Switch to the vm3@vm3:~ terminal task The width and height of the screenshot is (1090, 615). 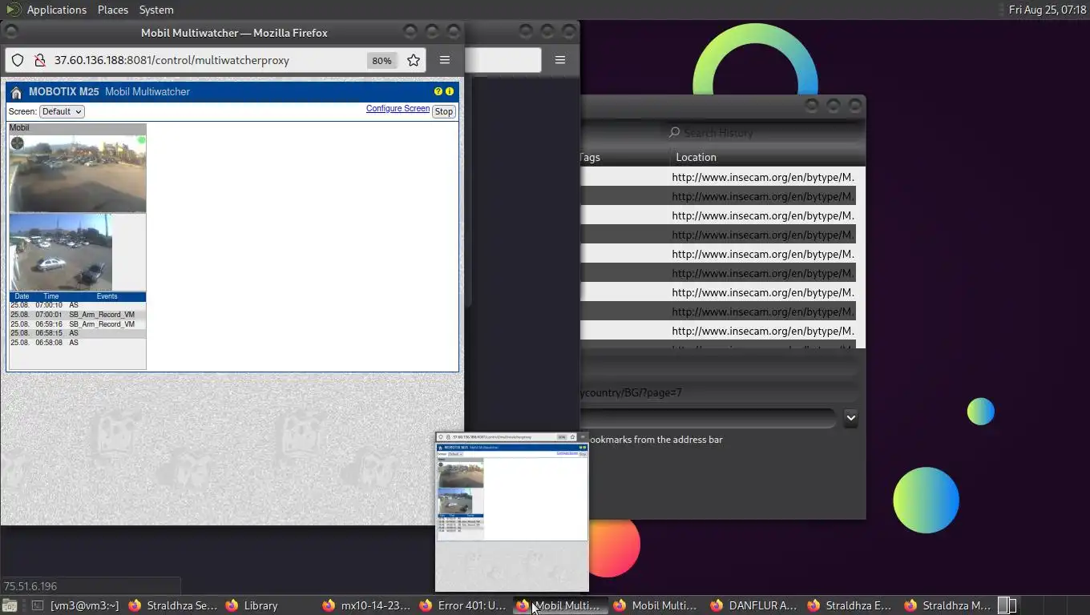click(75, 605)
